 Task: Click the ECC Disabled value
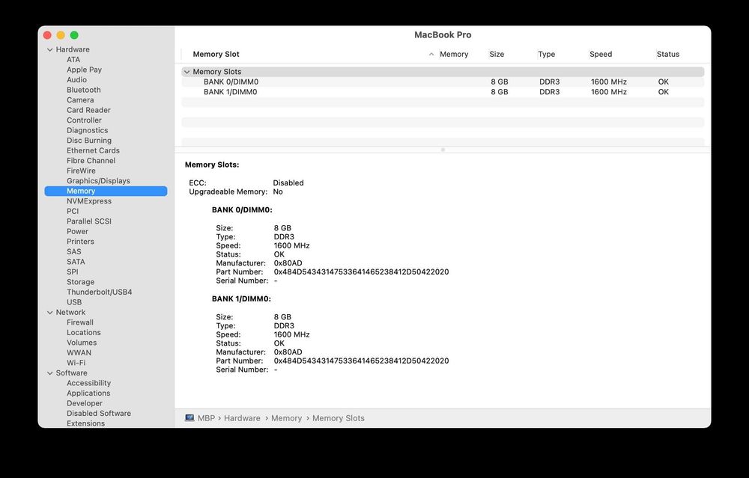tap(288, 183)
